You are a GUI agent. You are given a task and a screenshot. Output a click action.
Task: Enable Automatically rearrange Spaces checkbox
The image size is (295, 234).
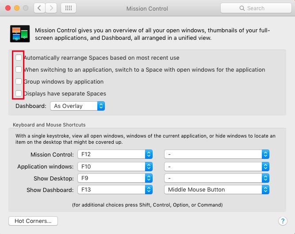pyautogui.click(x=19, y=58)
